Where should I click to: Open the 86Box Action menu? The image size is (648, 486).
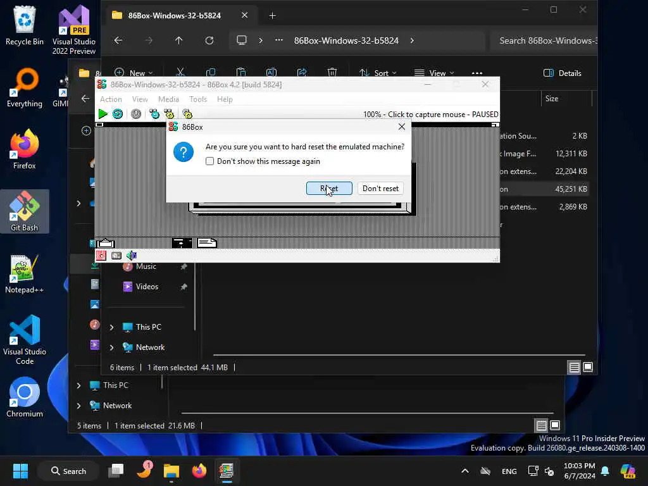pyautogui.click(x=111, y=99)
